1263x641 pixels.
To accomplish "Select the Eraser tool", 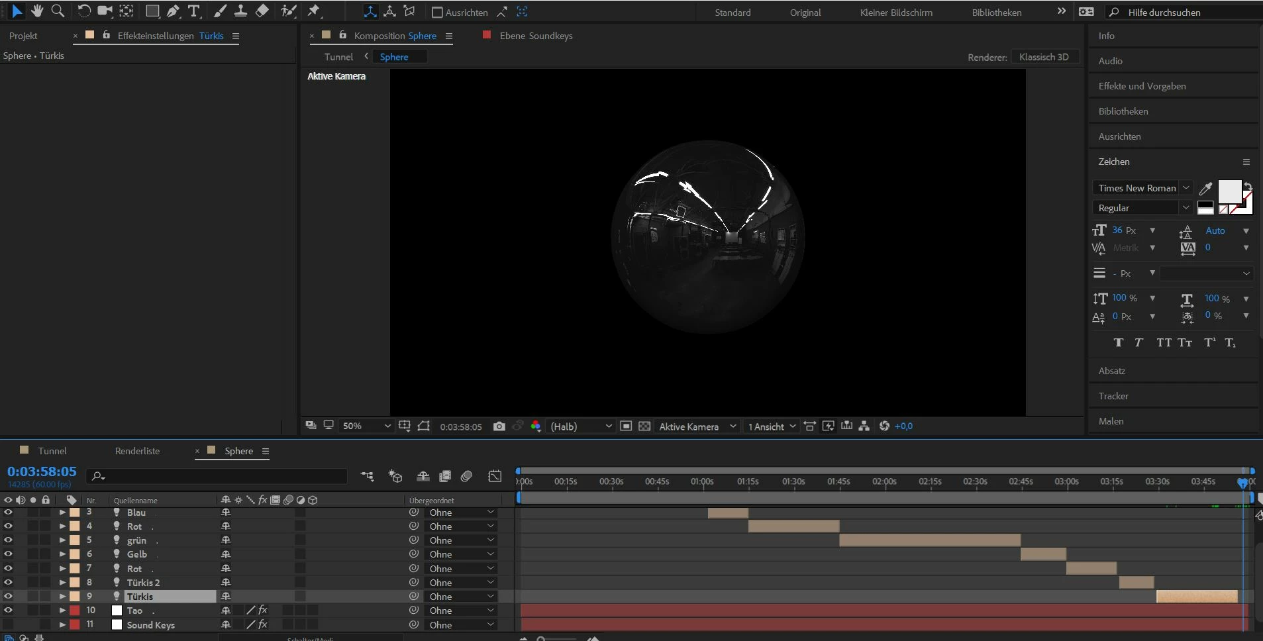I will [262, 11].
